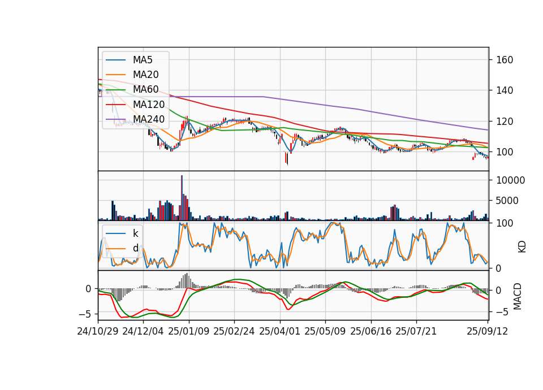Click the 'k' label in KD legend
This screenshot has height=390, width=543.
pyautogui.click(x=135, y=233)
